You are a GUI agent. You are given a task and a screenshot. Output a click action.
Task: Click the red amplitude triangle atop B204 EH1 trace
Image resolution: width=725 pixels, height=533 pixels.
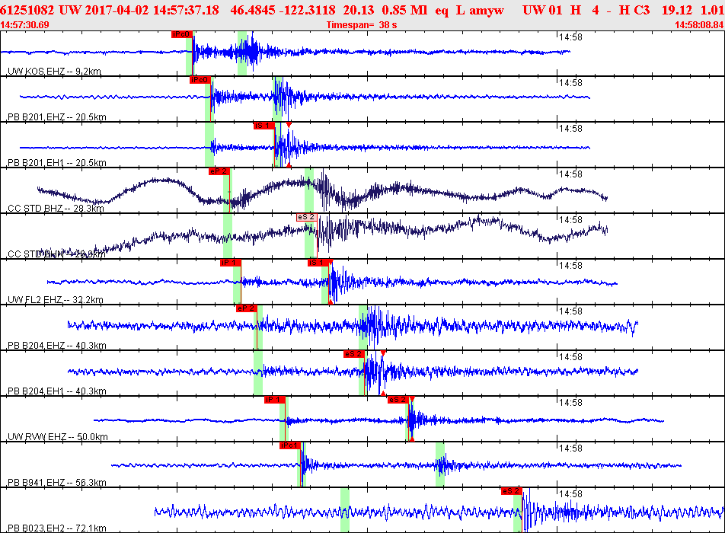coord(383,353)
